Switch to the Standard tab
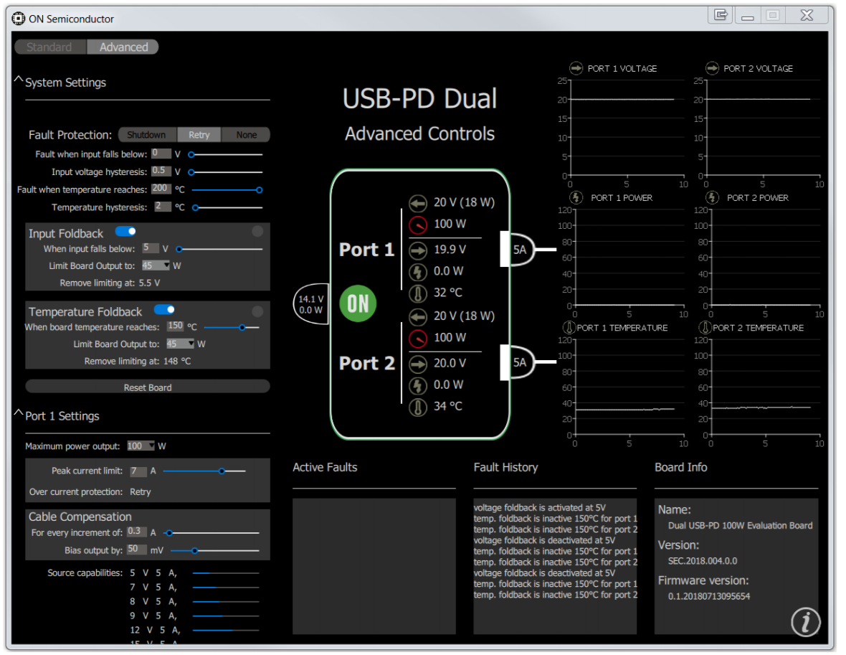The height and width of the screenshot is (655, 846). (x=49, y=47)
